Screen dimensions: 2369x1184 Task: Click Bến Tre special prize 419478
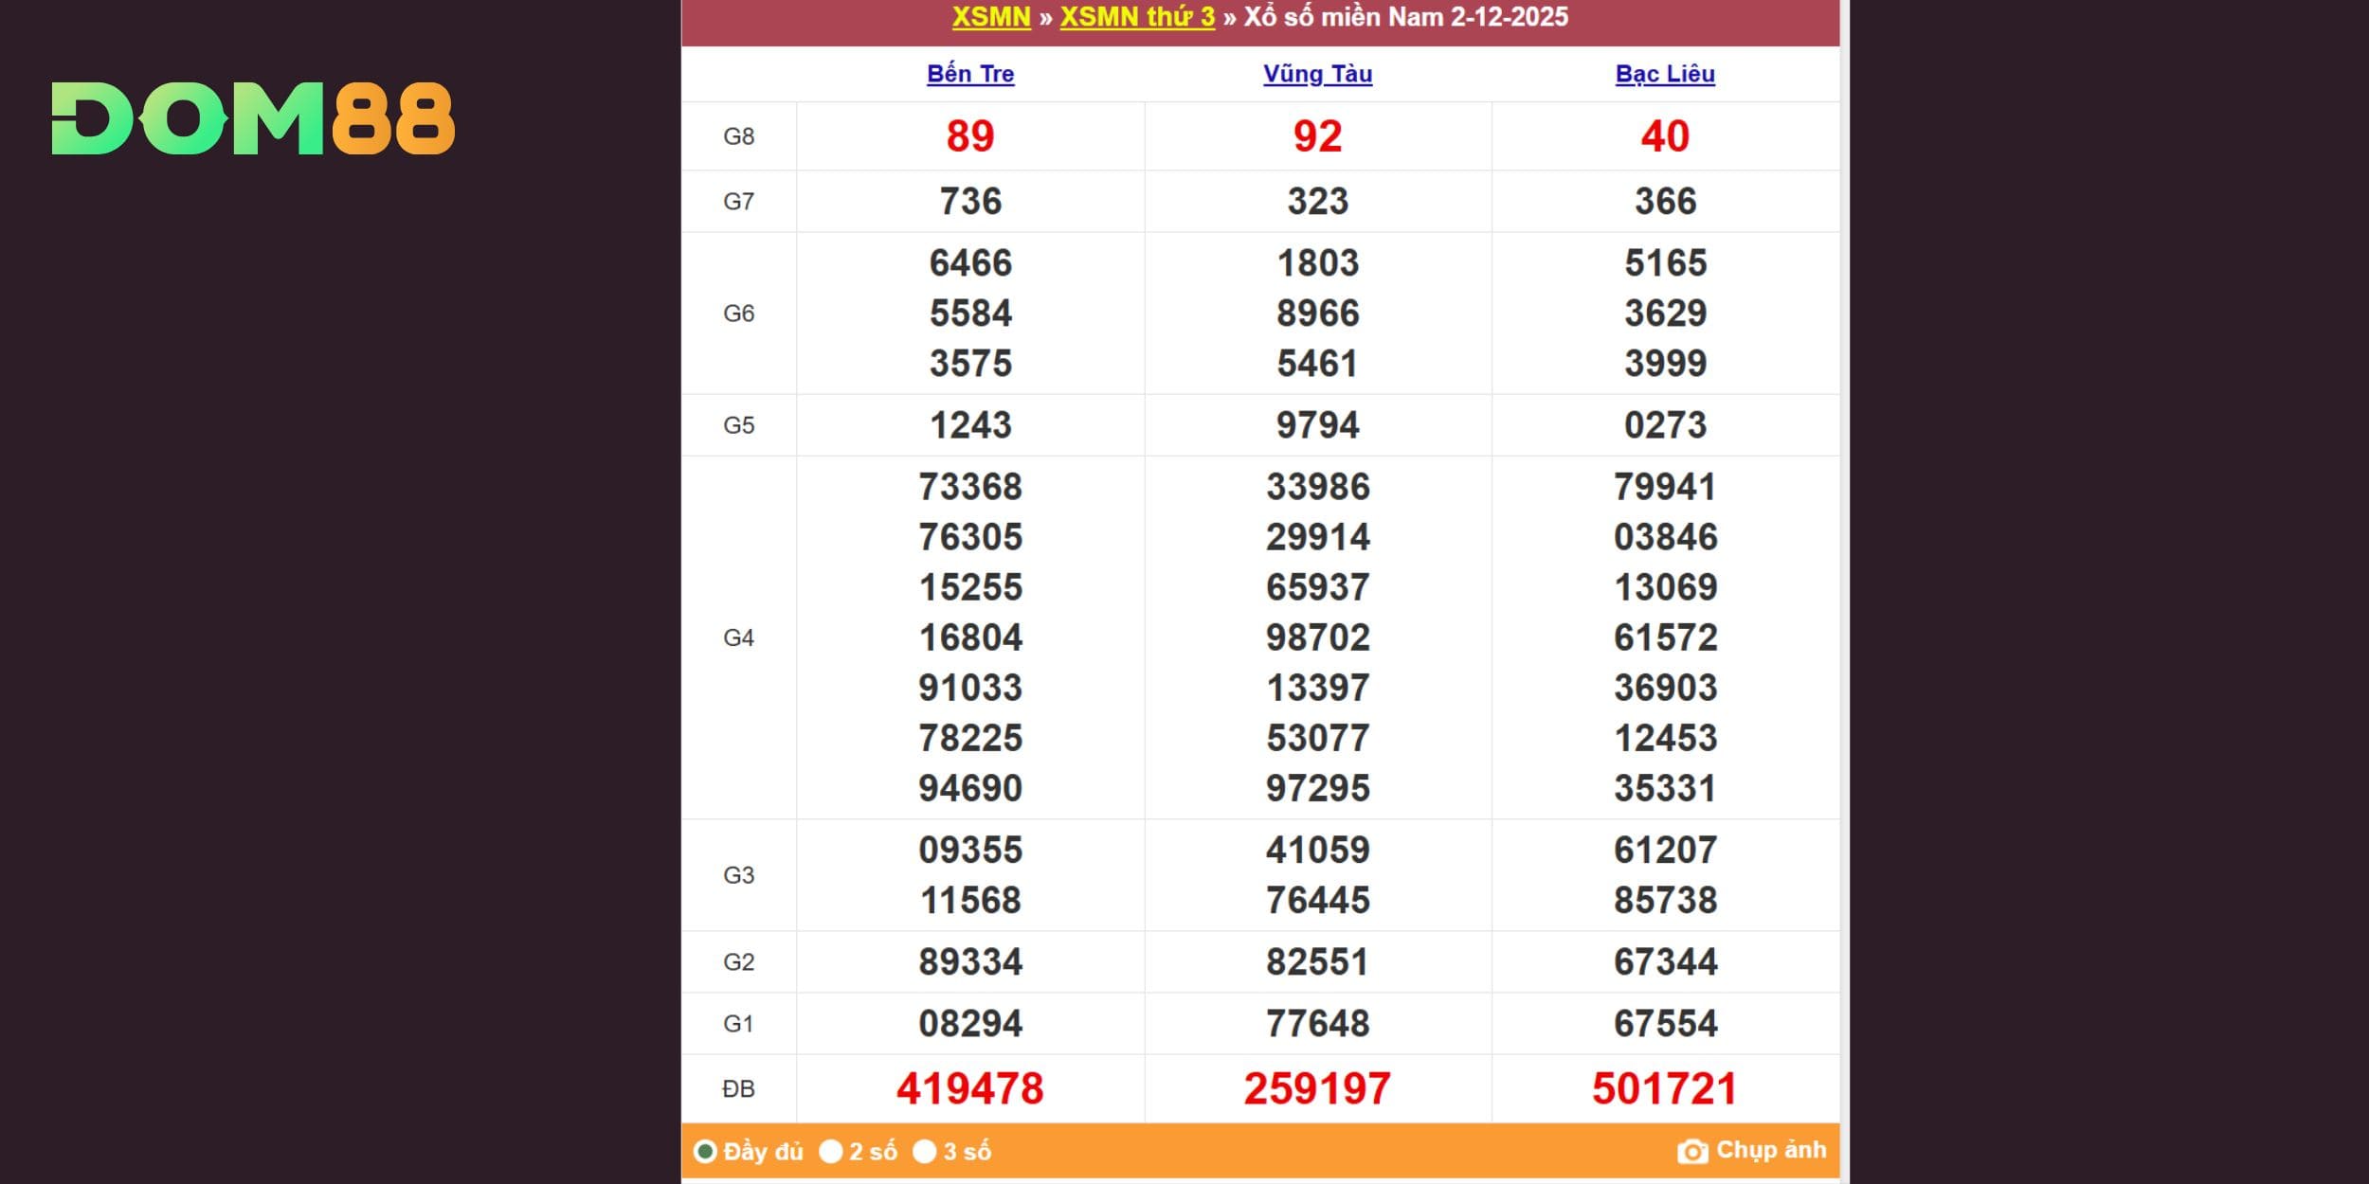(970, 1088)
